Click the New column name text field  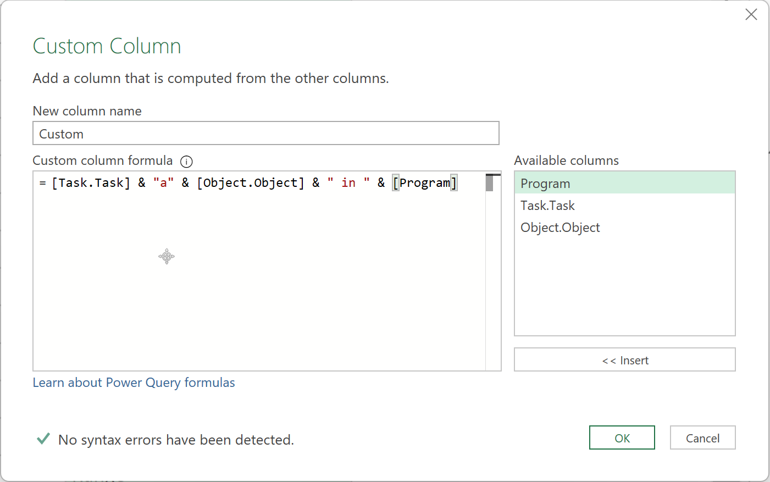pyautogui.click(x=265, y=134)
